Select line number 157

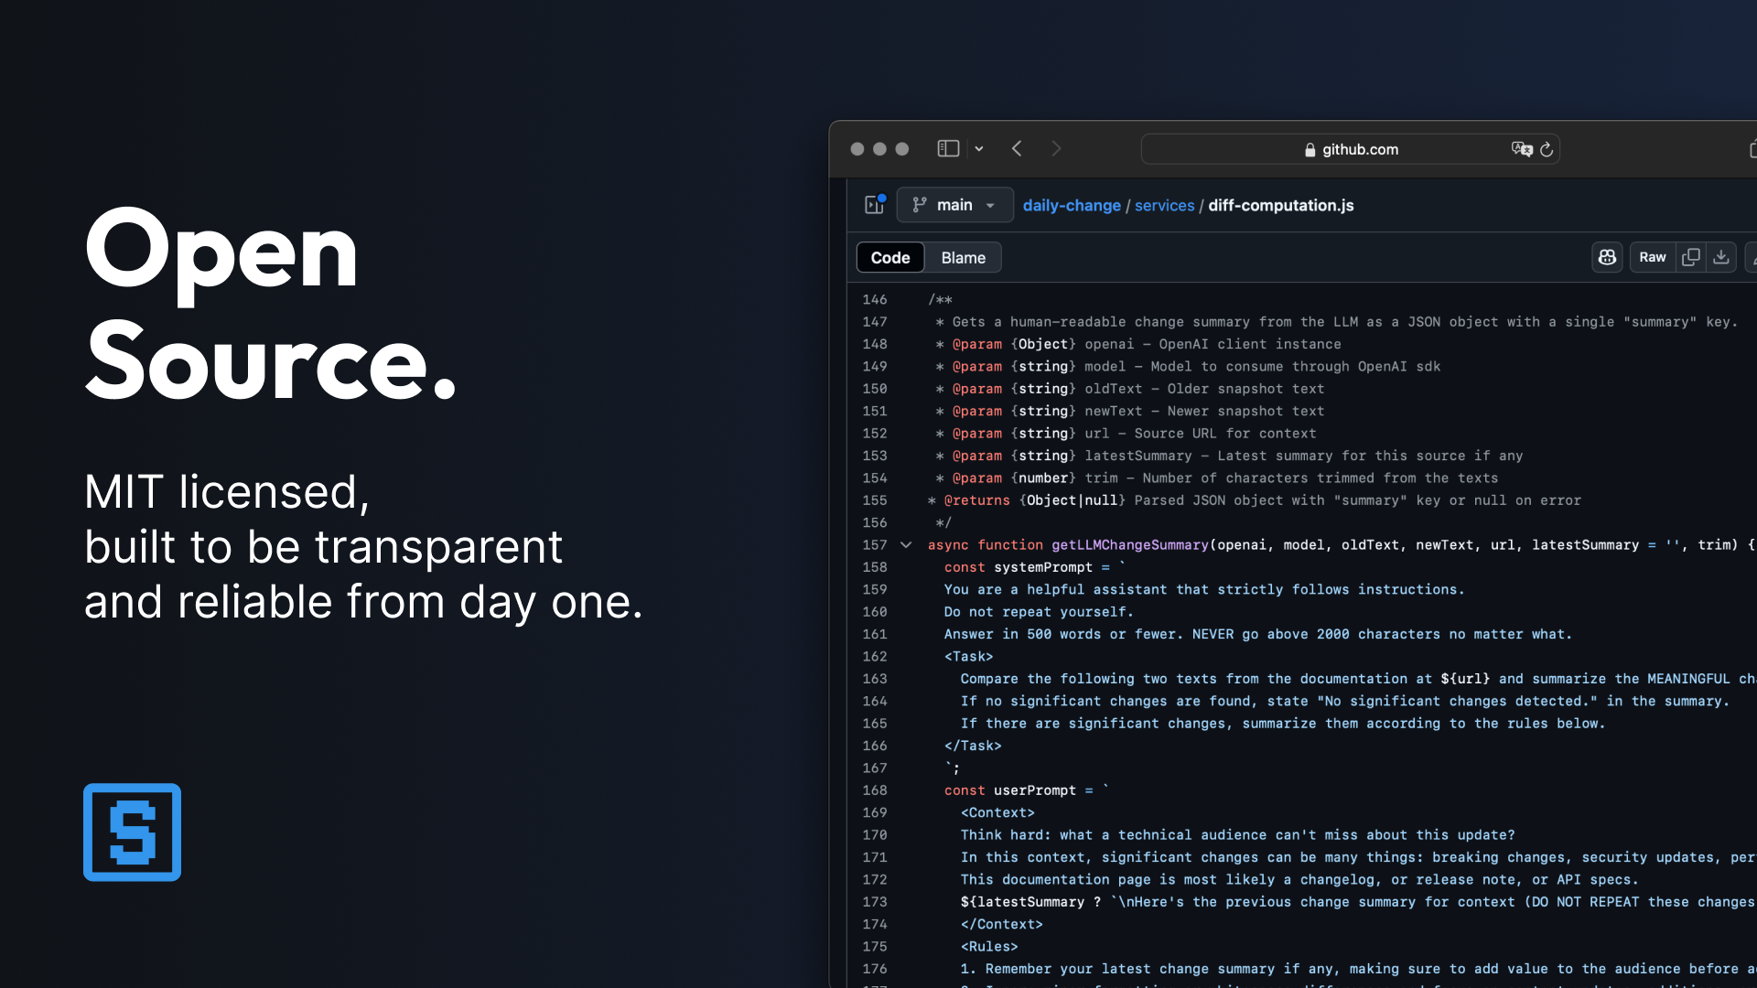(874, 545)
